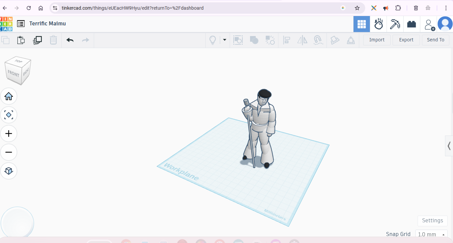Image resolution: width=453 pixels, height=243 pixels.
Task: Select the Align tool
Action: pos(286,40)
